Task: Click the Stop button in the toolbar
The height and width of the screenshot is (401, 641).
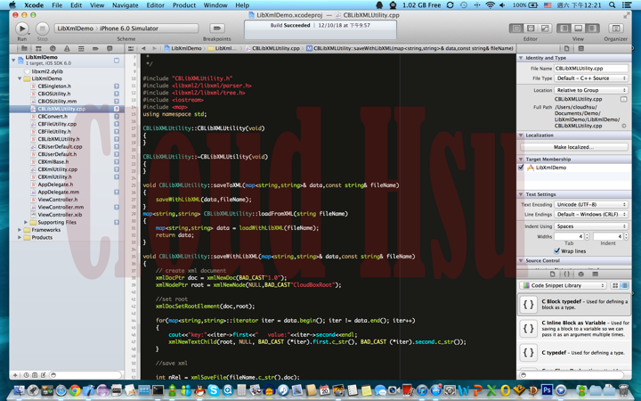Action: pyautogui.click(x=42, y=29)
